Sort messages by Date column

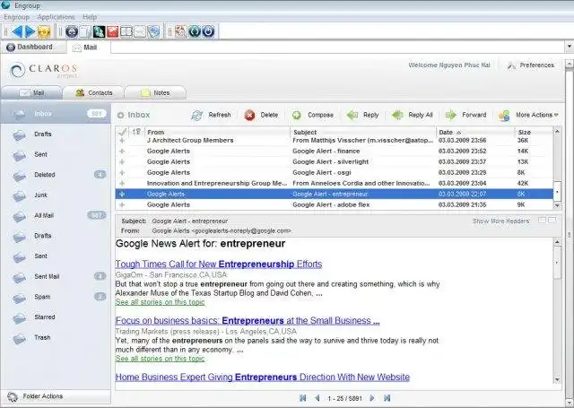pos(475,132)
